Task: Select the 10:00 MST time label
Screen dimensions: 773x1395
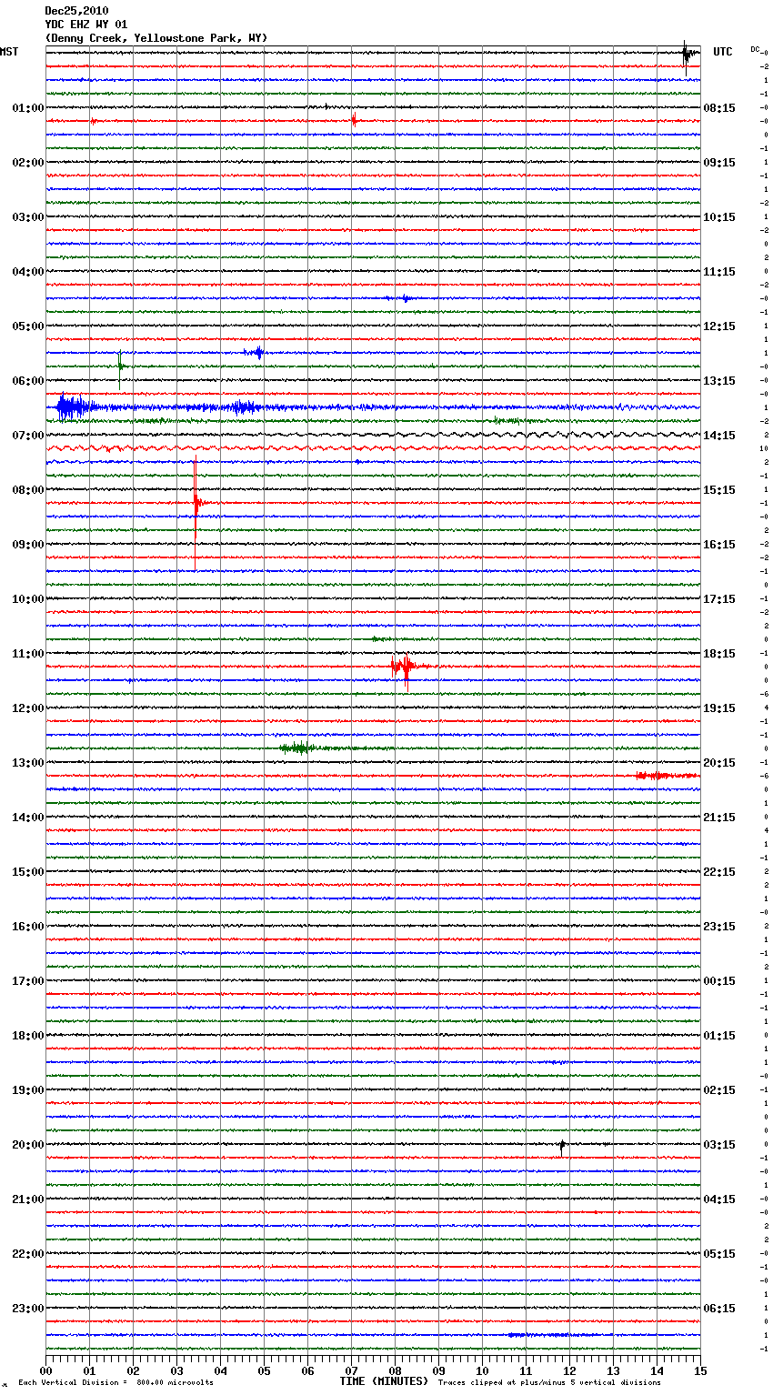Action: click(x=28, y=599)
